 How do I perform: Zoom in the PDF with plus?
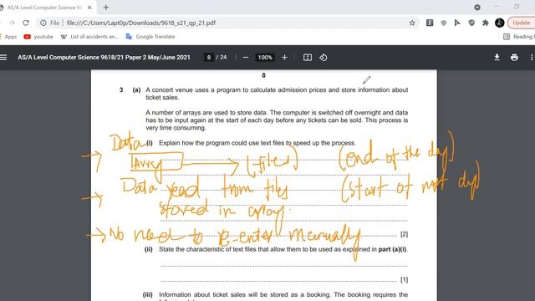tap(284, 58)
